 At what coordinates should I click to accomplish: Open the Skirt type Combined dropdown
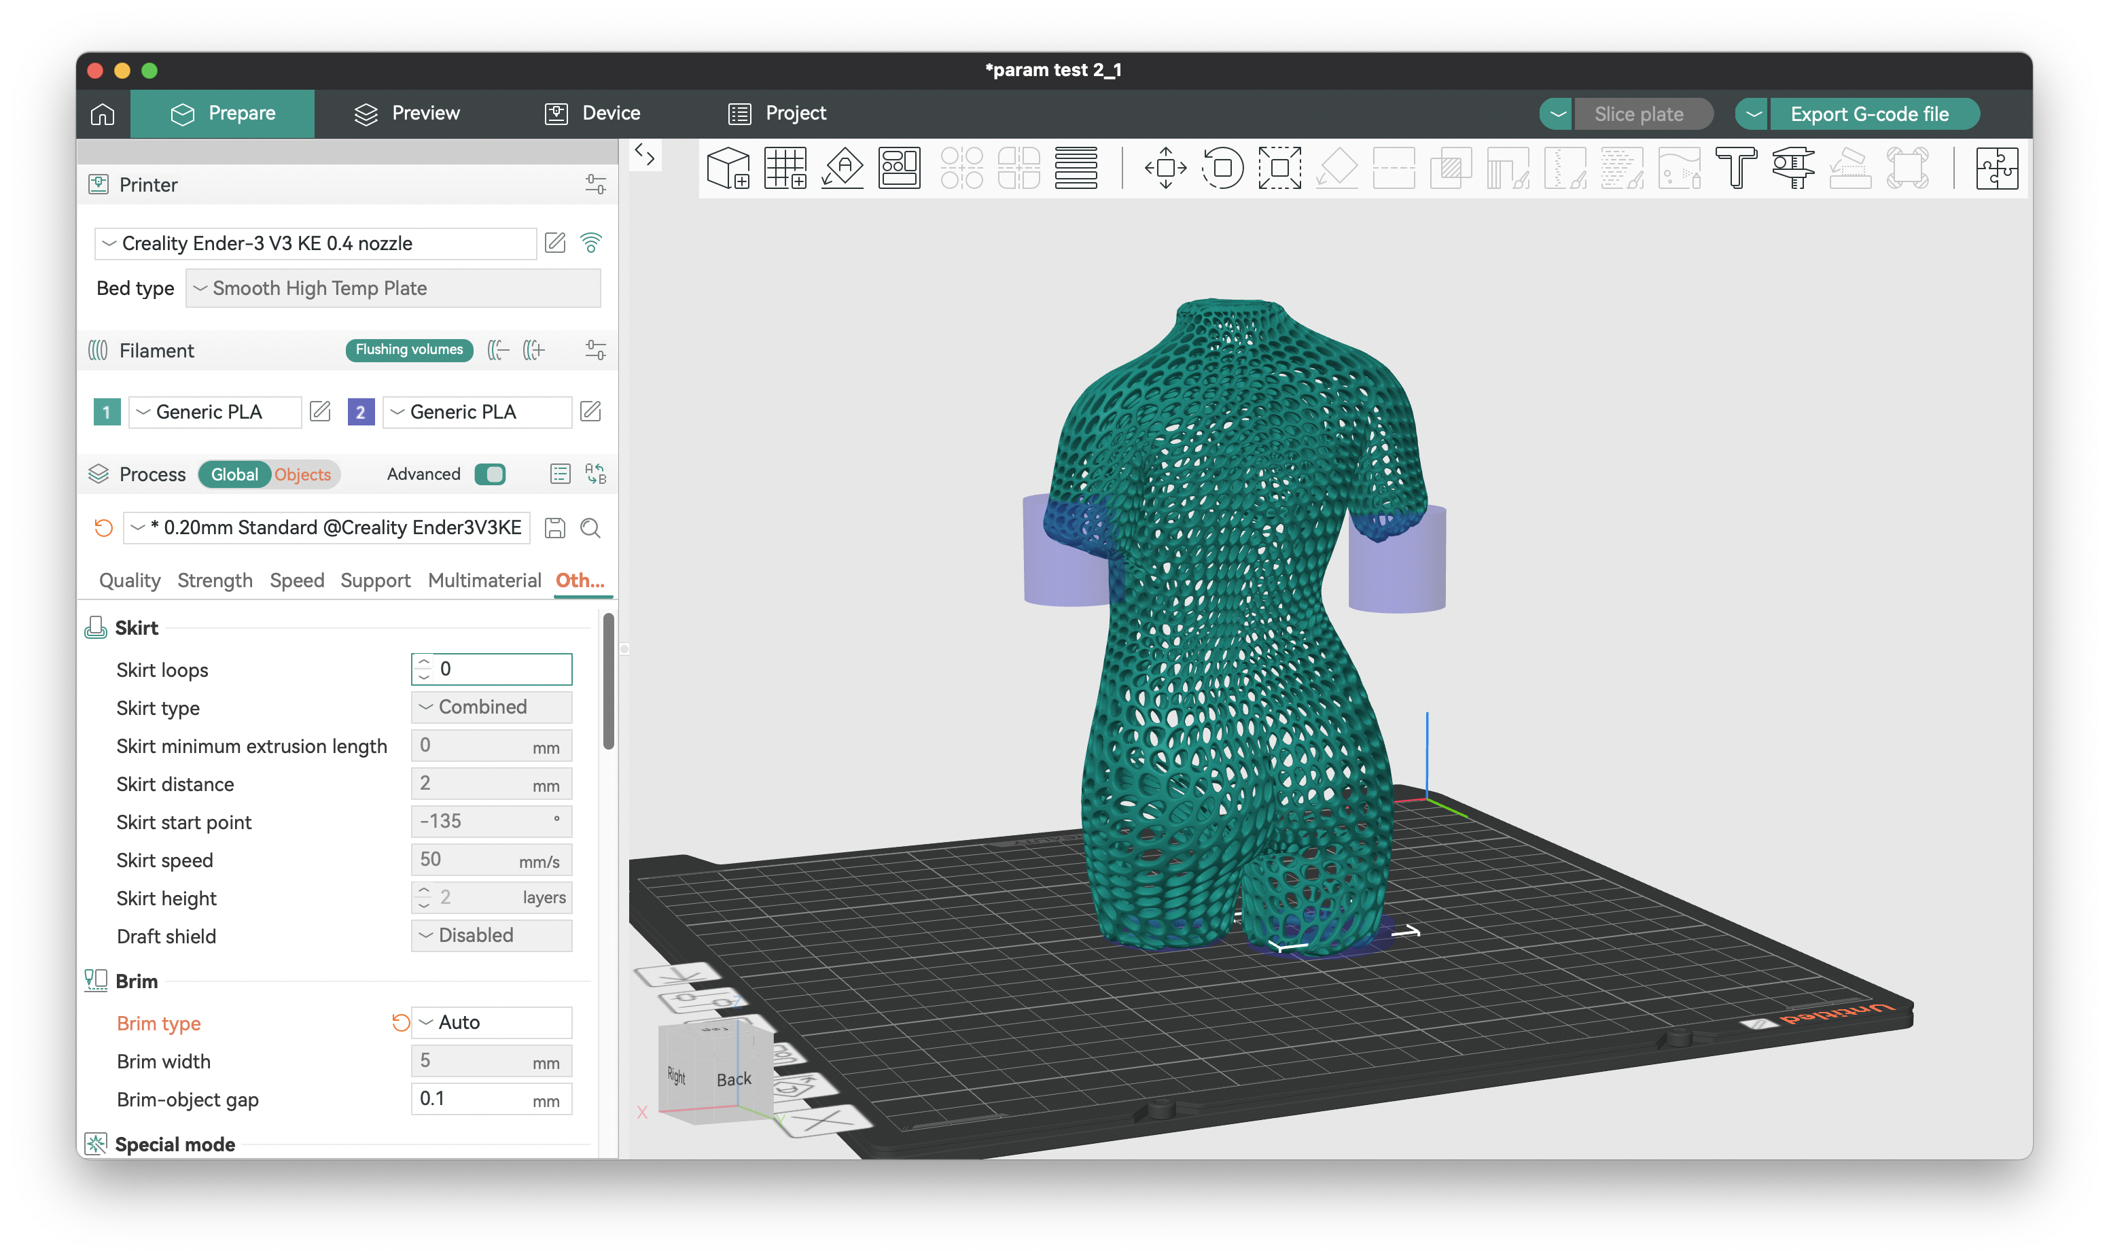click(x=491, y=706)
